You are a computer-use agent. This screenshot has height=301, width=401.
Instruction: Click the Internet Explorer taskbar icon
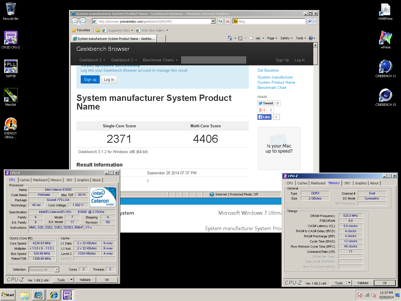click(54, 295)
